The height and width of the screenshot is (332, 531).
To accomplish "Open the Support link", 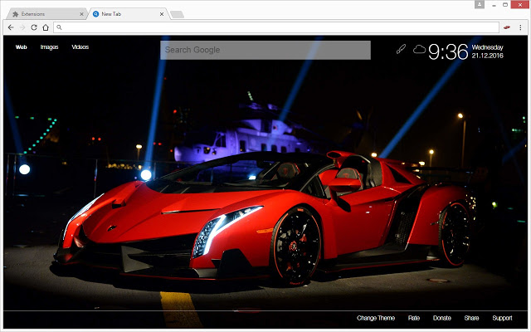I will 502,318.
